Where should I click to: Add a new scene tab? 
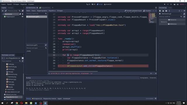[53, 8]
